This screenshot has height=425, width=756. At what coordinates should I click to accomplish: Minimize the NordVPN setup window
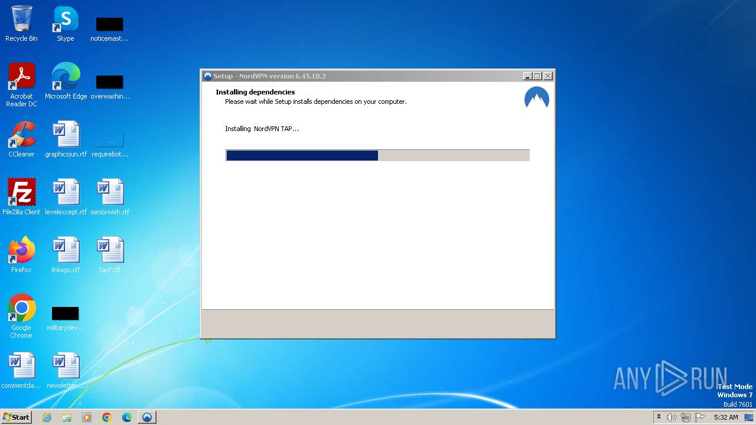pyautogui.click(x=527, y=76)
